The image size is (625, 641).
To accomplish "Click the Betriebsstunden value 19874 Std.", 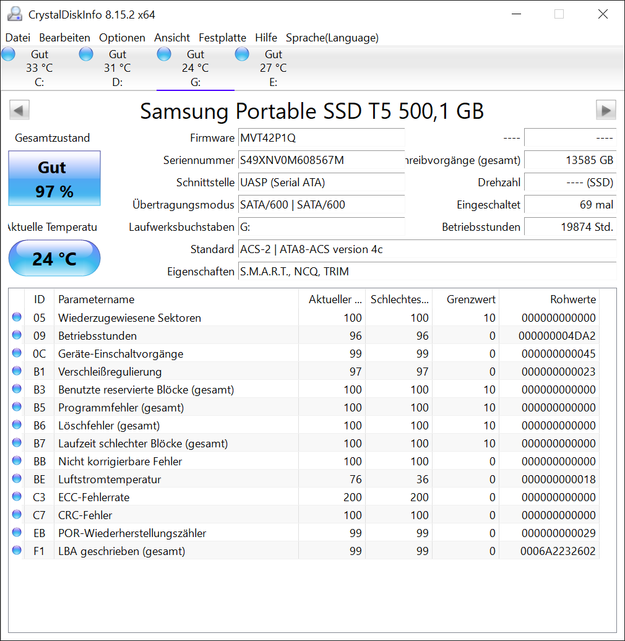I will 570,227.
